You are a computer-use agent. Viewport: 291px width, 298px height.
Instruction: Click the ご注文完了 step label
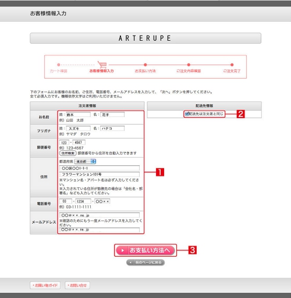[x=232, y=71]
